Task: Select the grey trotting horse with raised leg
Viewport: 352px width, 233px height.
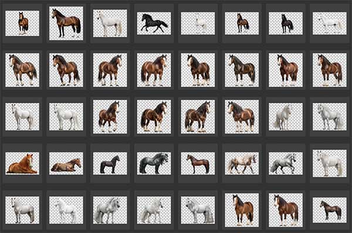Action: tap(286, 163)
